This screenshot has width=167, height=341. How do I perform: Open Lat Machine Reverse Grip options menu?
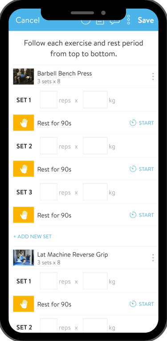point(153,258)
